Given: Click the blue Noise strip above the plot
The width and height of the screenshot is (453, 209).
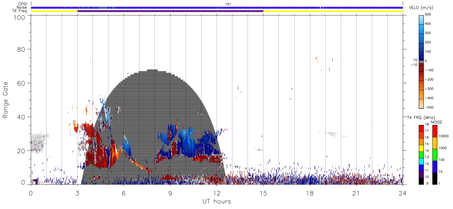Looking at the screenshot, I should click(x=217, y=7).
